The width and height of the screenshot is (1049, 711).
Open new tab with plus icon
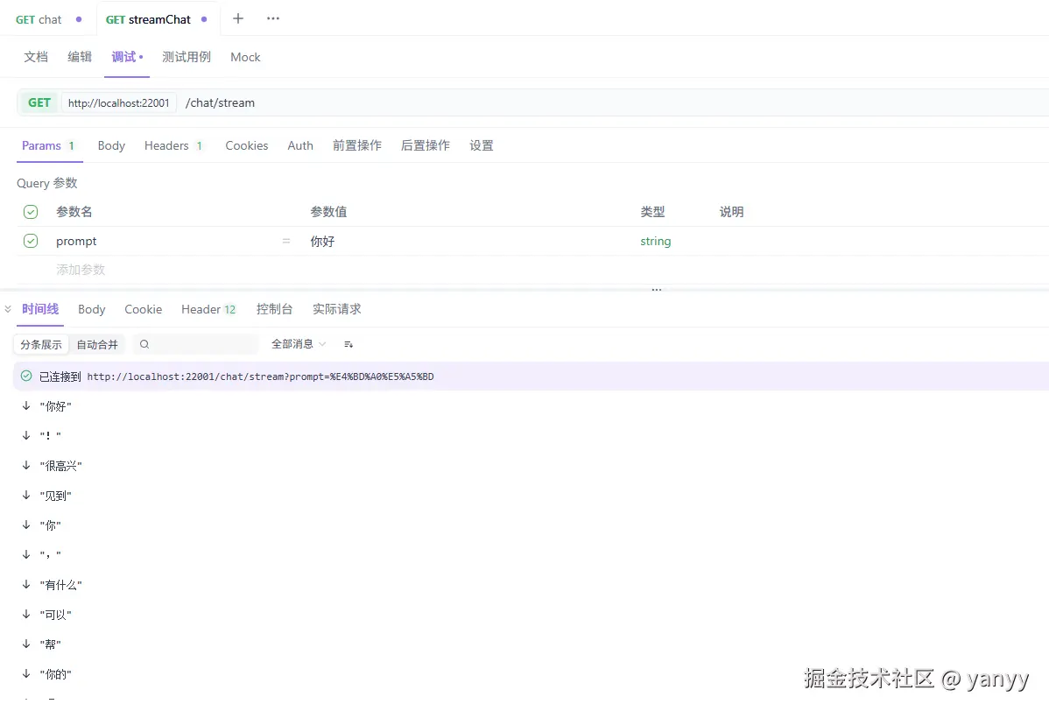(x=238, y=18)
